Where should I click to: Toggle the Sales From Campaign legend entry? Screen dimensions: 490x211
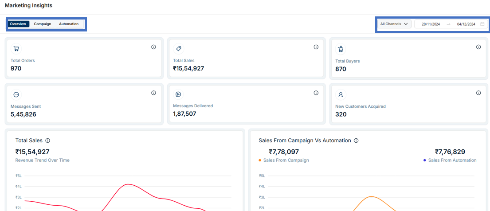coord(284,160)
